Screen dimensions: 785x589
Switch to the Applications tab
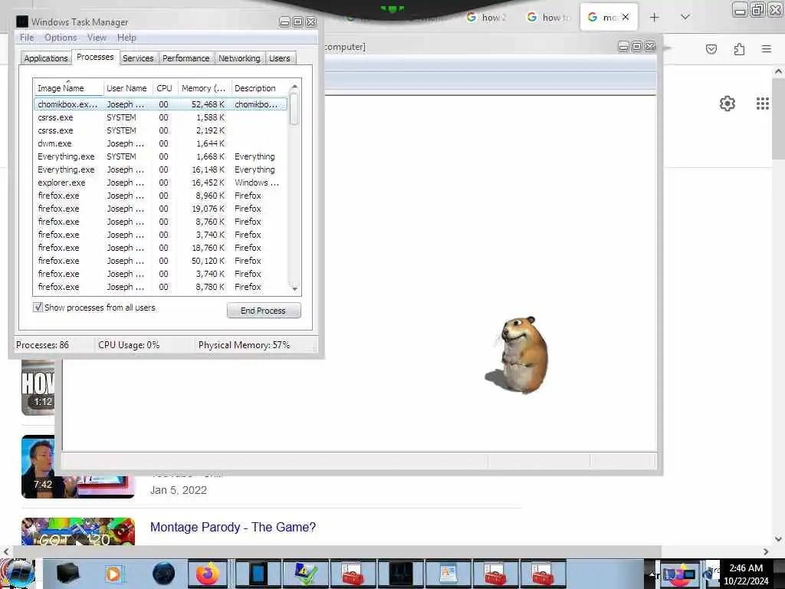point(45,58)
